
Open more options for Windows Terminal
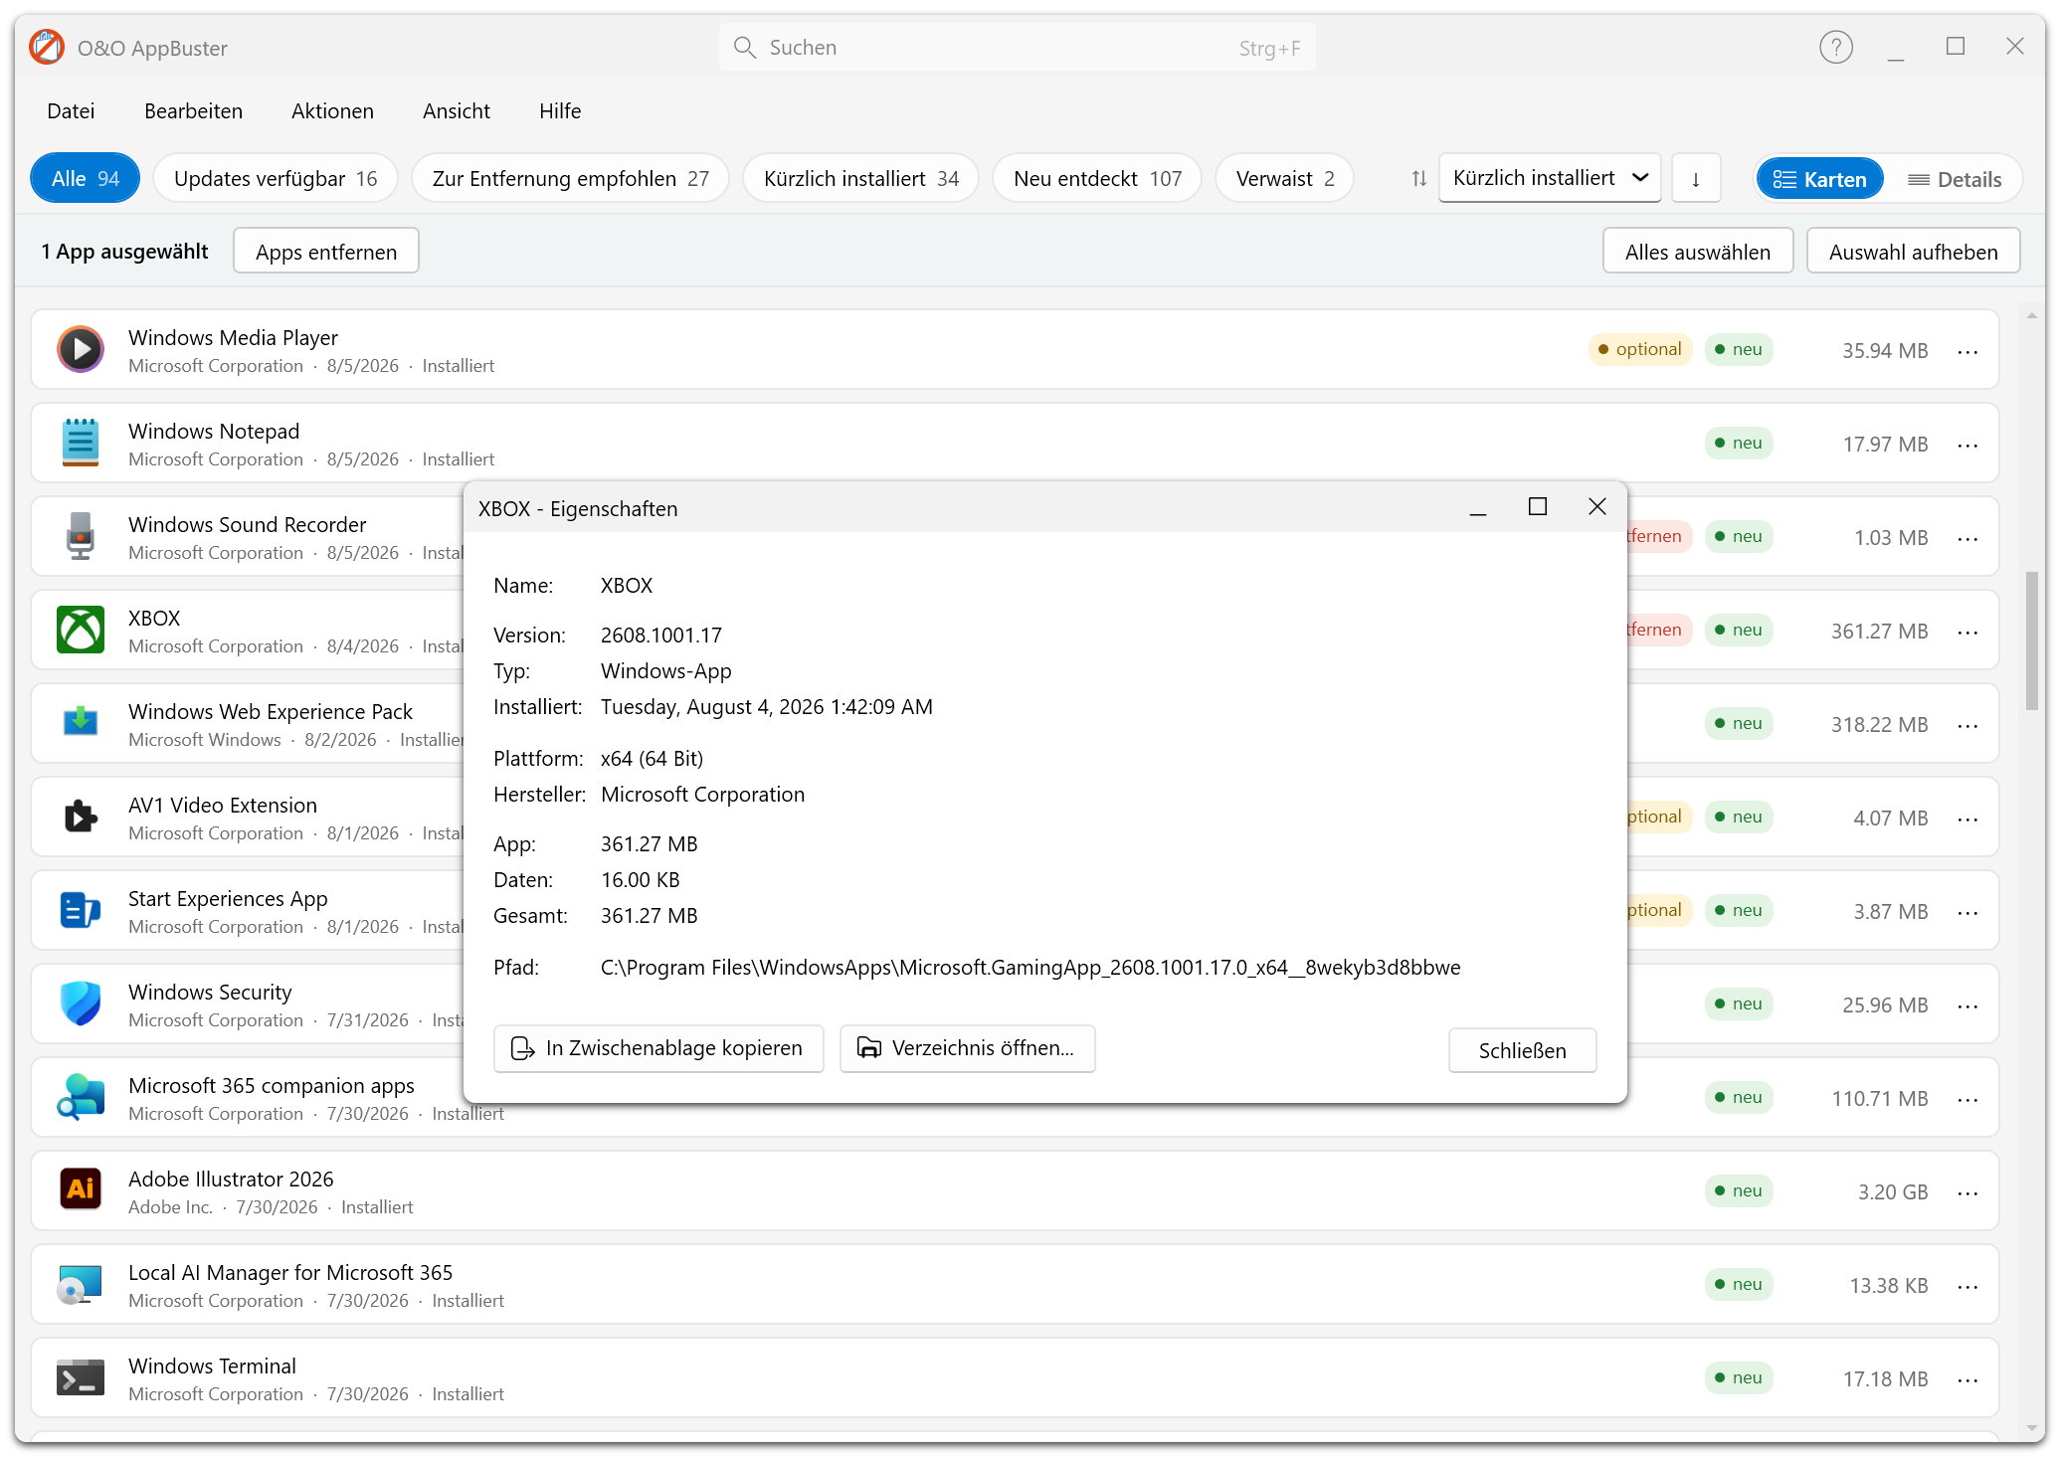click(1967, 1379)
